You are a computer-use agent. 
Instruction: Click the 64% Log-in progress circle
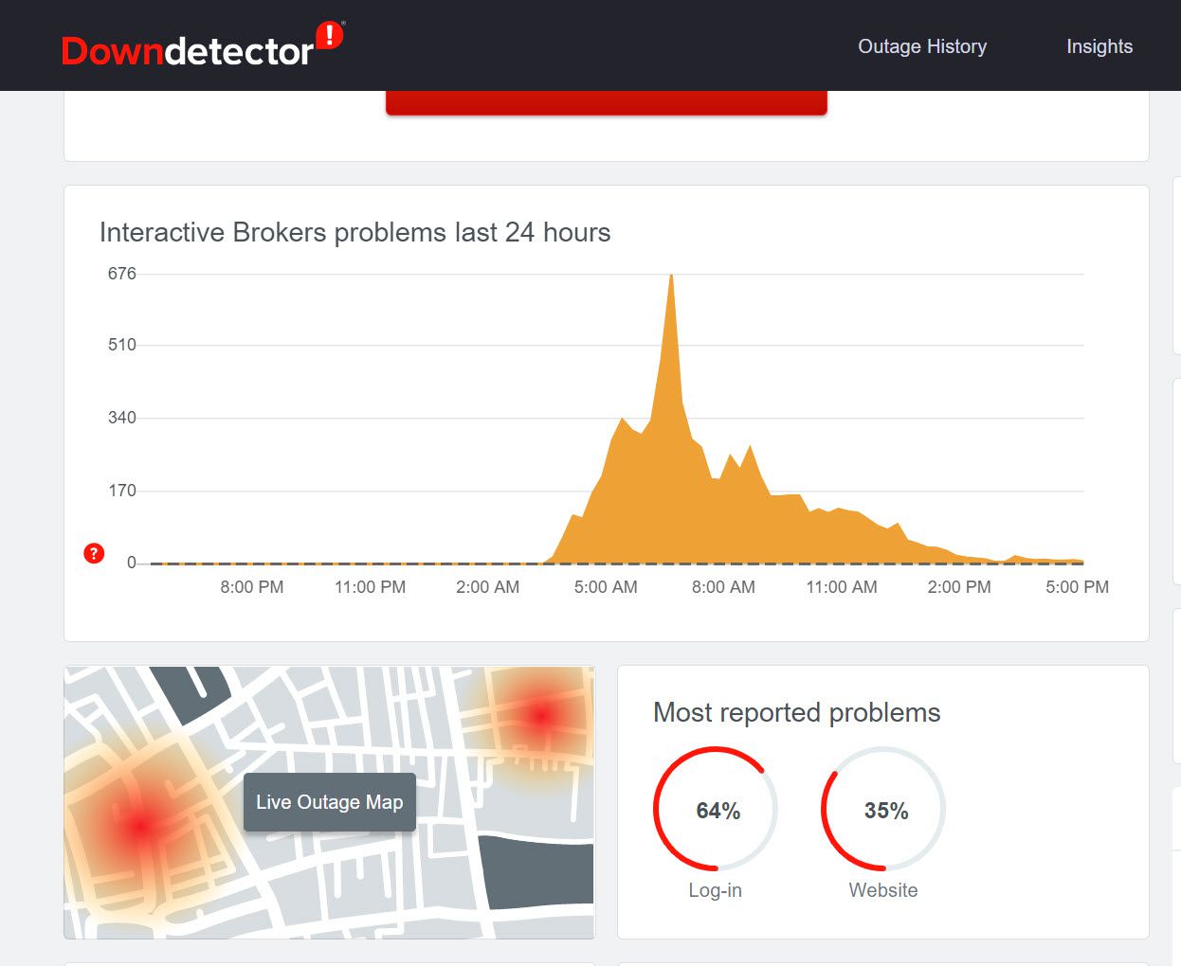[x=716, y=809]
